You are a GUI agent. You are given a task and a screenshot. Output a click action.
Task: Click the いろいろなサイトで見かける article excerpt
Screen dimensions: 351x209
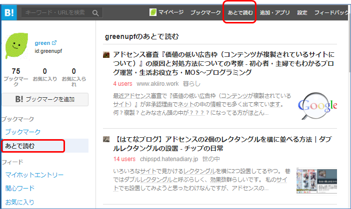coord(201,180)
